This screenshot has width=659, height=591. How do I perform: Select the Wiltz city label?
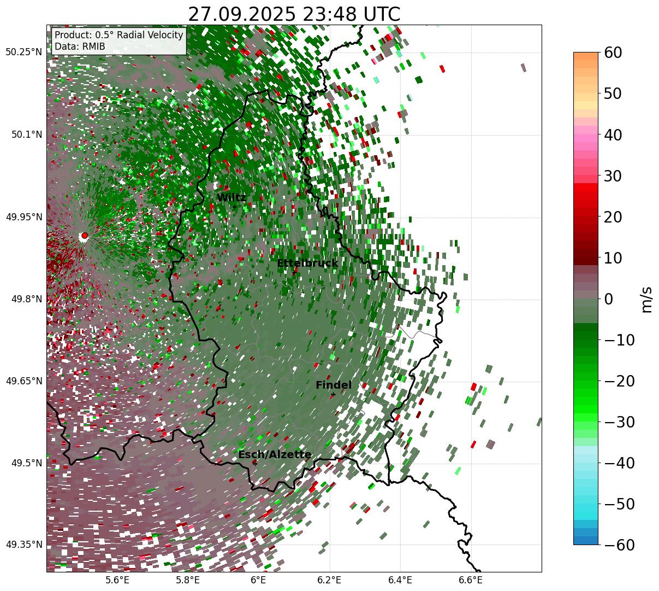coord(231,198)
